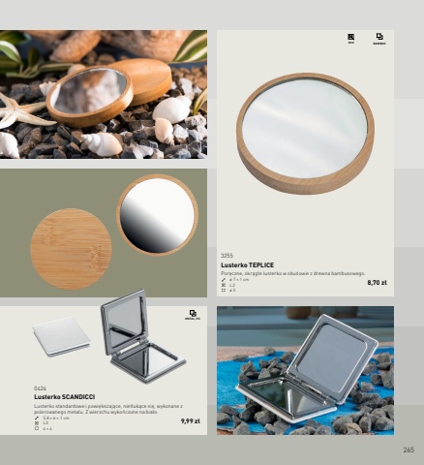This screenshot has height=465, width=424.
Task: Click product code 0424
Action: (40, 387)
